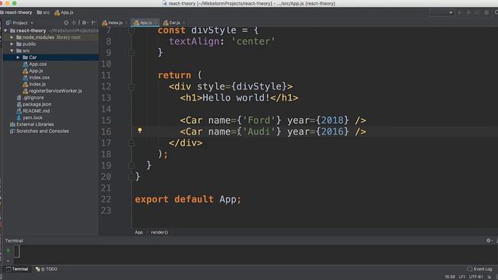Click the Search Everywhere magnifier icon

(x=496, y=12)
